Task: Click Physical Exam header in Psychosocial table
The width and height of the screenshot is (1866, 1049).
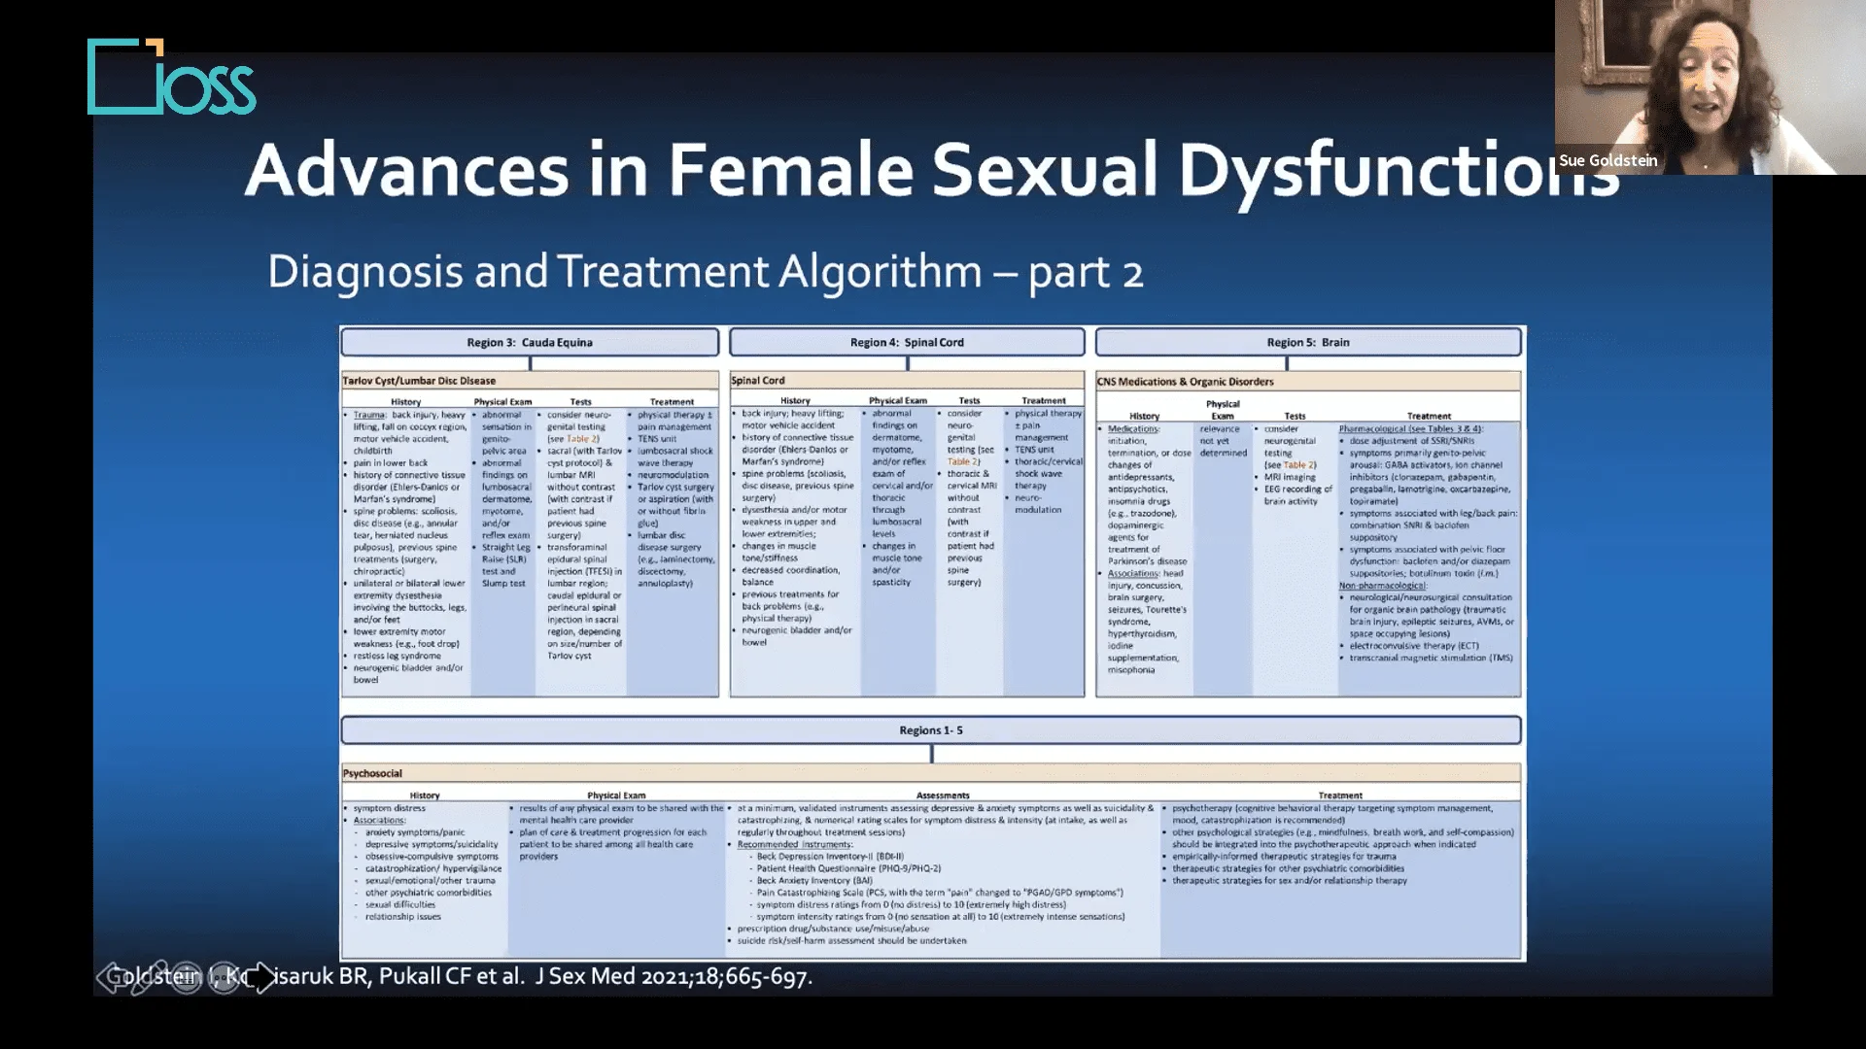Action: tap(616, 795)
